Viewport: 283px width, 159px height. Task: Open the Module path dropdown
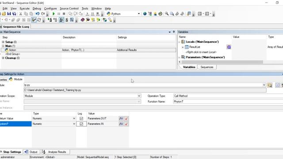264,85
